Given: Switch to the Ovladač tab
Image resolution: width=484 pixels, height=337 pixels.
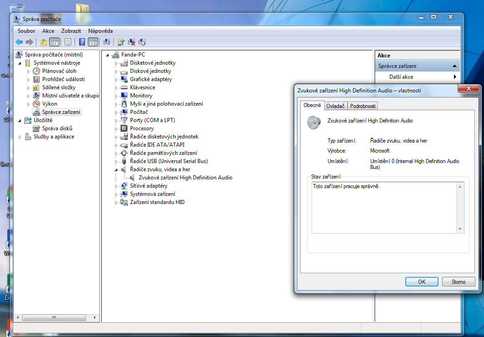Looking at the screenshot, I should click(336, 106).
